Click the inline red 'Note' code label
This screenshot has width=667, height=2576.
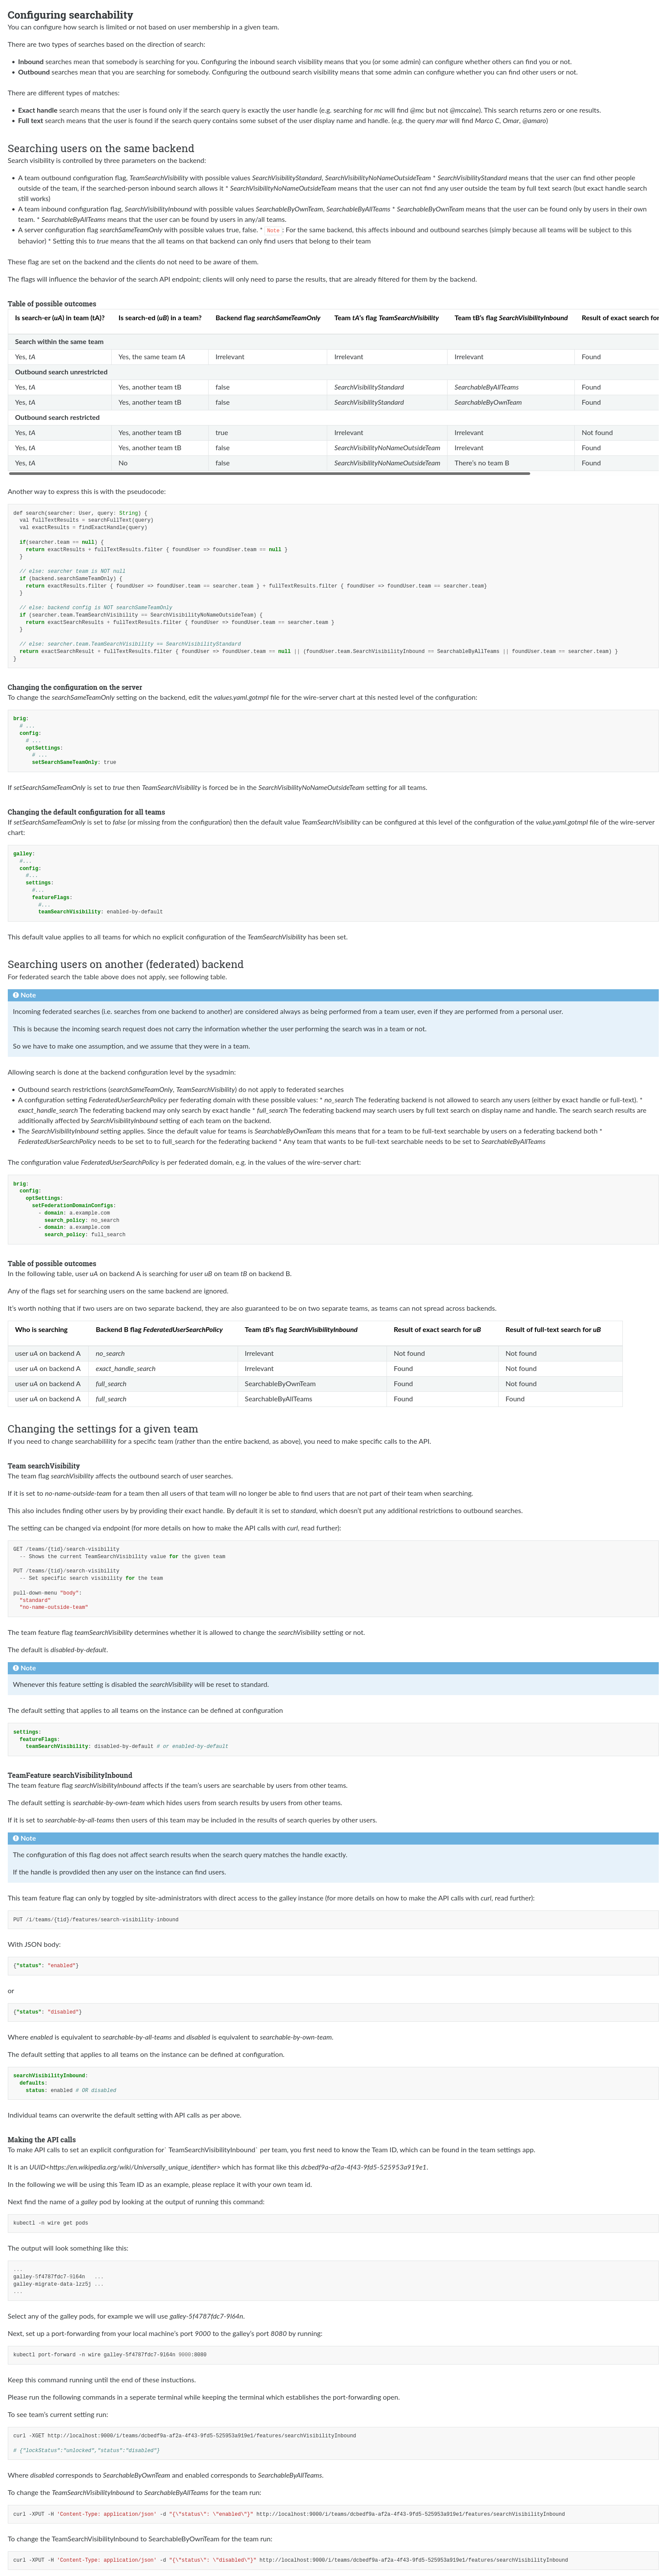(273, 230)
